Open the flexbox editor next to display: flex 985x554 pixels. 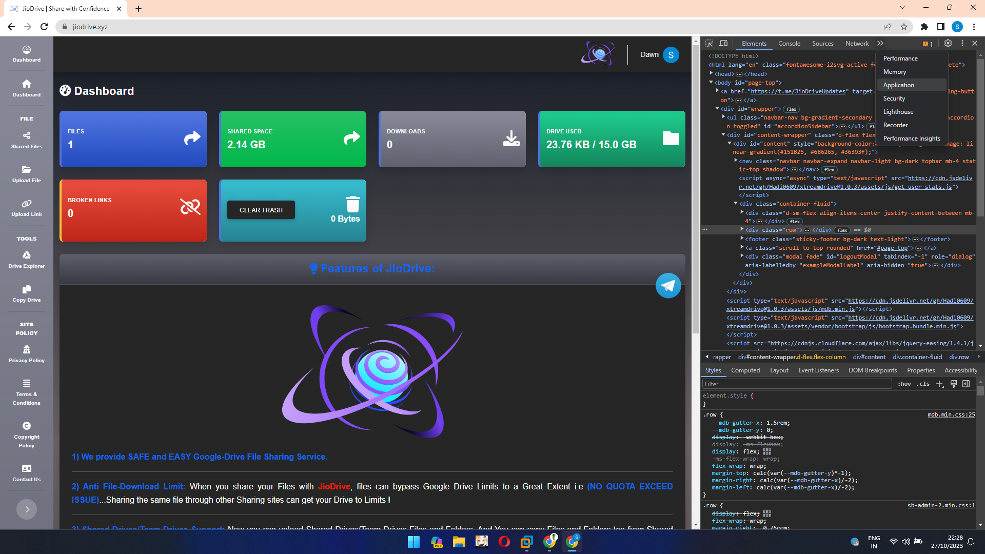[767, 451]
